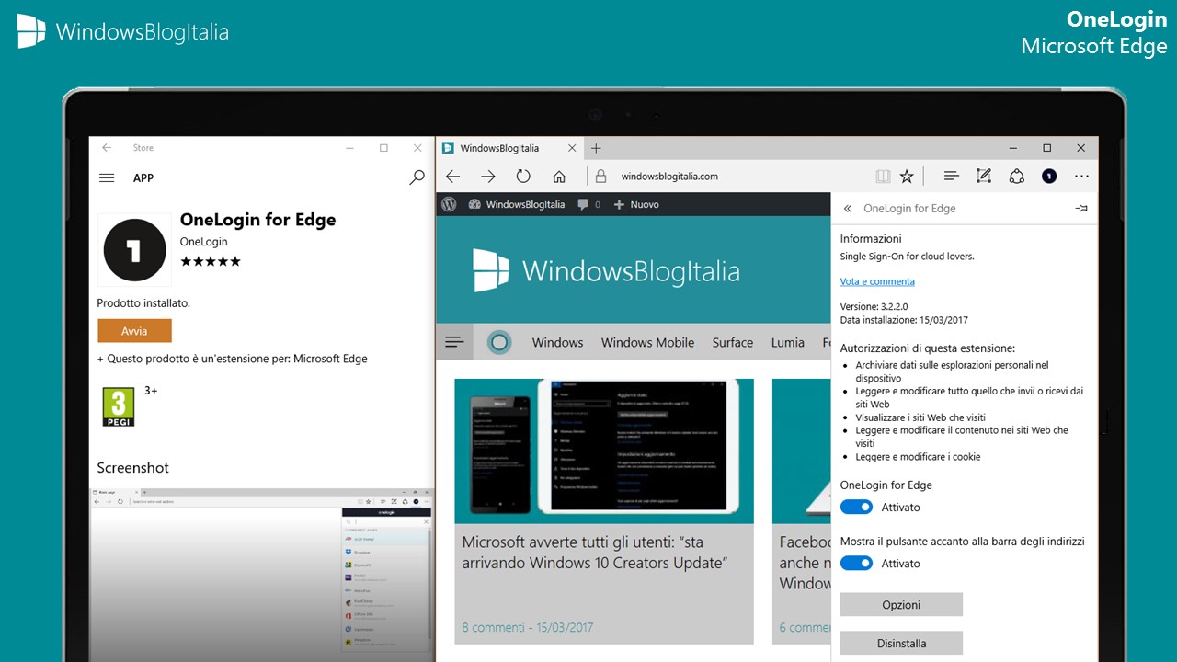Click OneLogin publisher name in Store

tap(204, 242)
